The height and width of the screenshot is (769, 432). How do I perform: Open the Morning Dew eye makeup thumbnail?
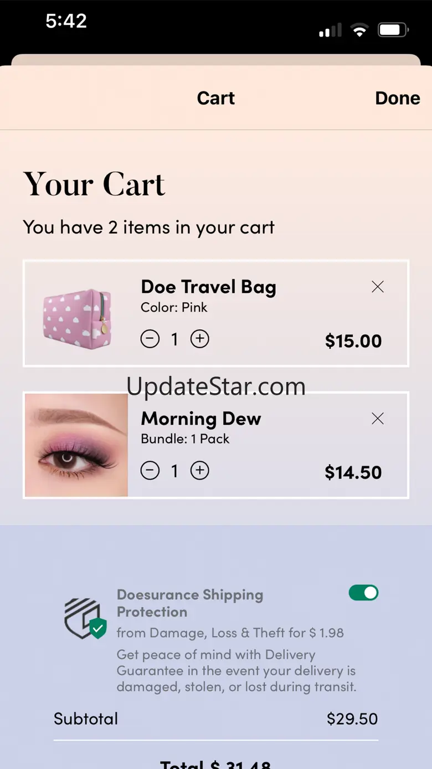click(76, 445)
